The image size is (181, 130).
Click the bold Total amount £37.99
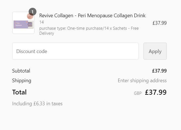156,92
